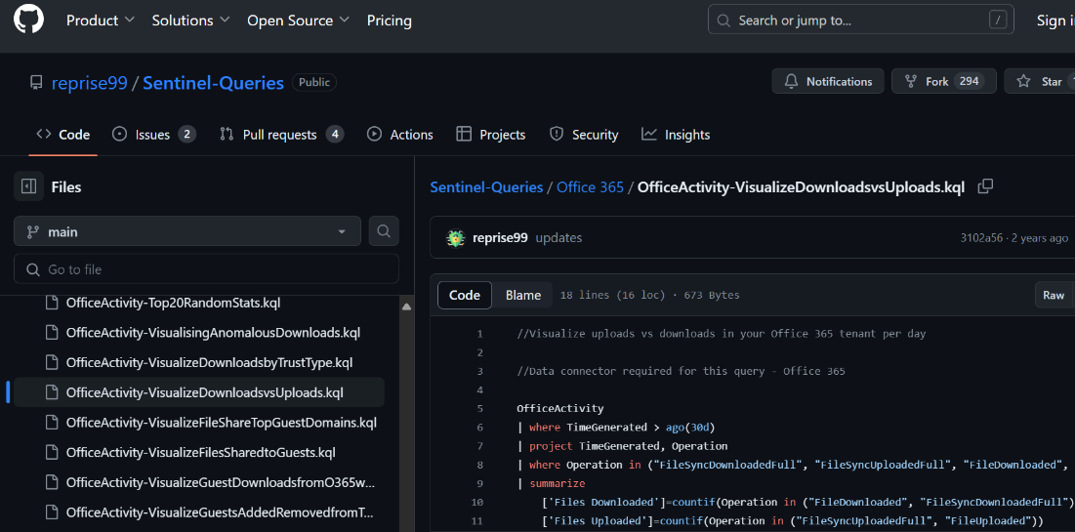
Task: Switch to the Issues tab
Action: point(153,135)
